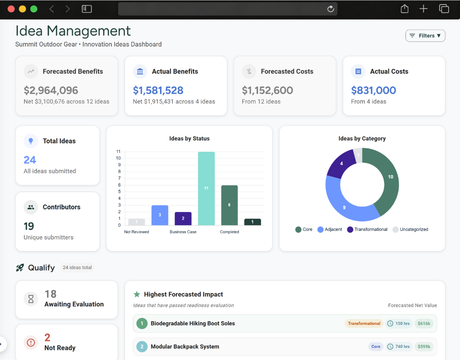
Task: Click the dark status bar showing 1
Action: pos(253,222)
